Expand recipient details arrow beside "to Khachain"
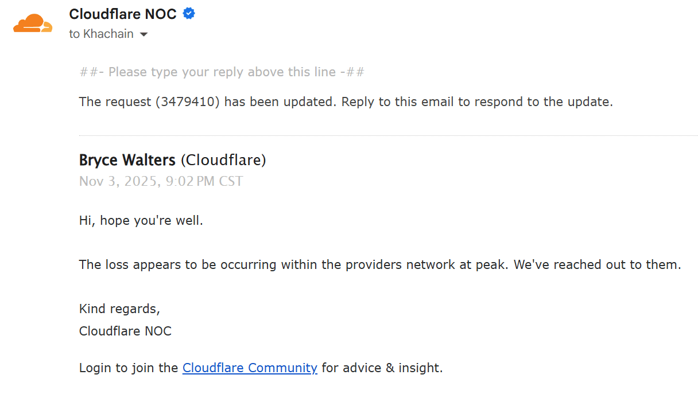 click(x=144, y=34)
